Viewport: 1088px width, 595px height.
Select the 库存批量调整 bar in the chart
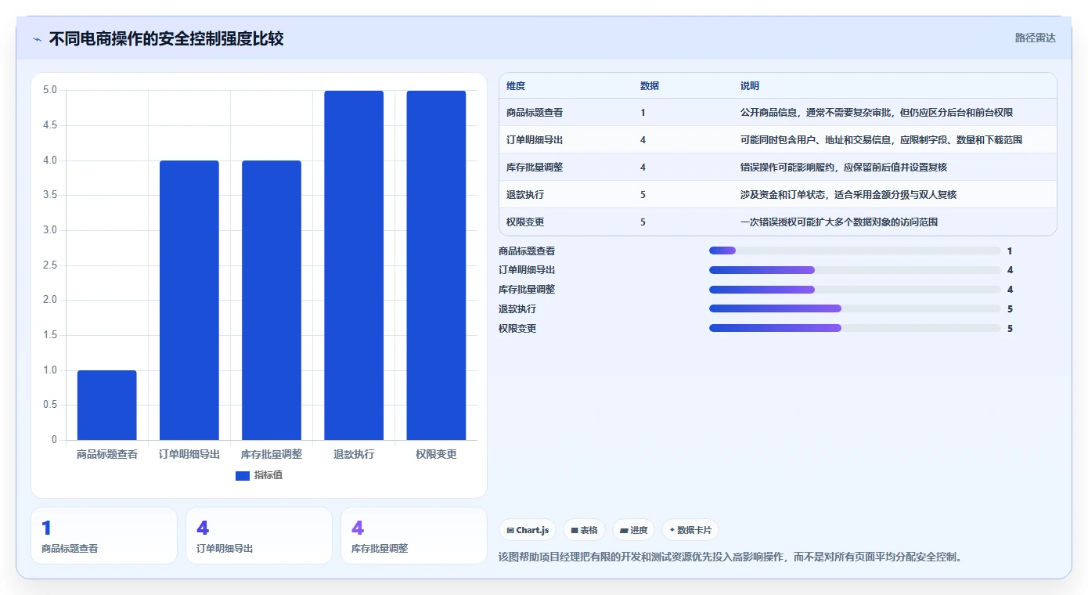click(272, 300)
